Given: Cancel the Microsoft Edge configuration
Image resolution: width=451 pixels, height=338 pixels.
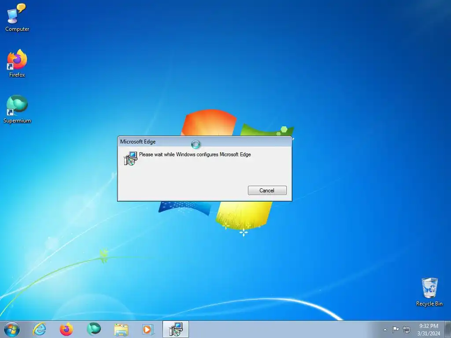Looking at the screenshot, I should coord(267,190).
